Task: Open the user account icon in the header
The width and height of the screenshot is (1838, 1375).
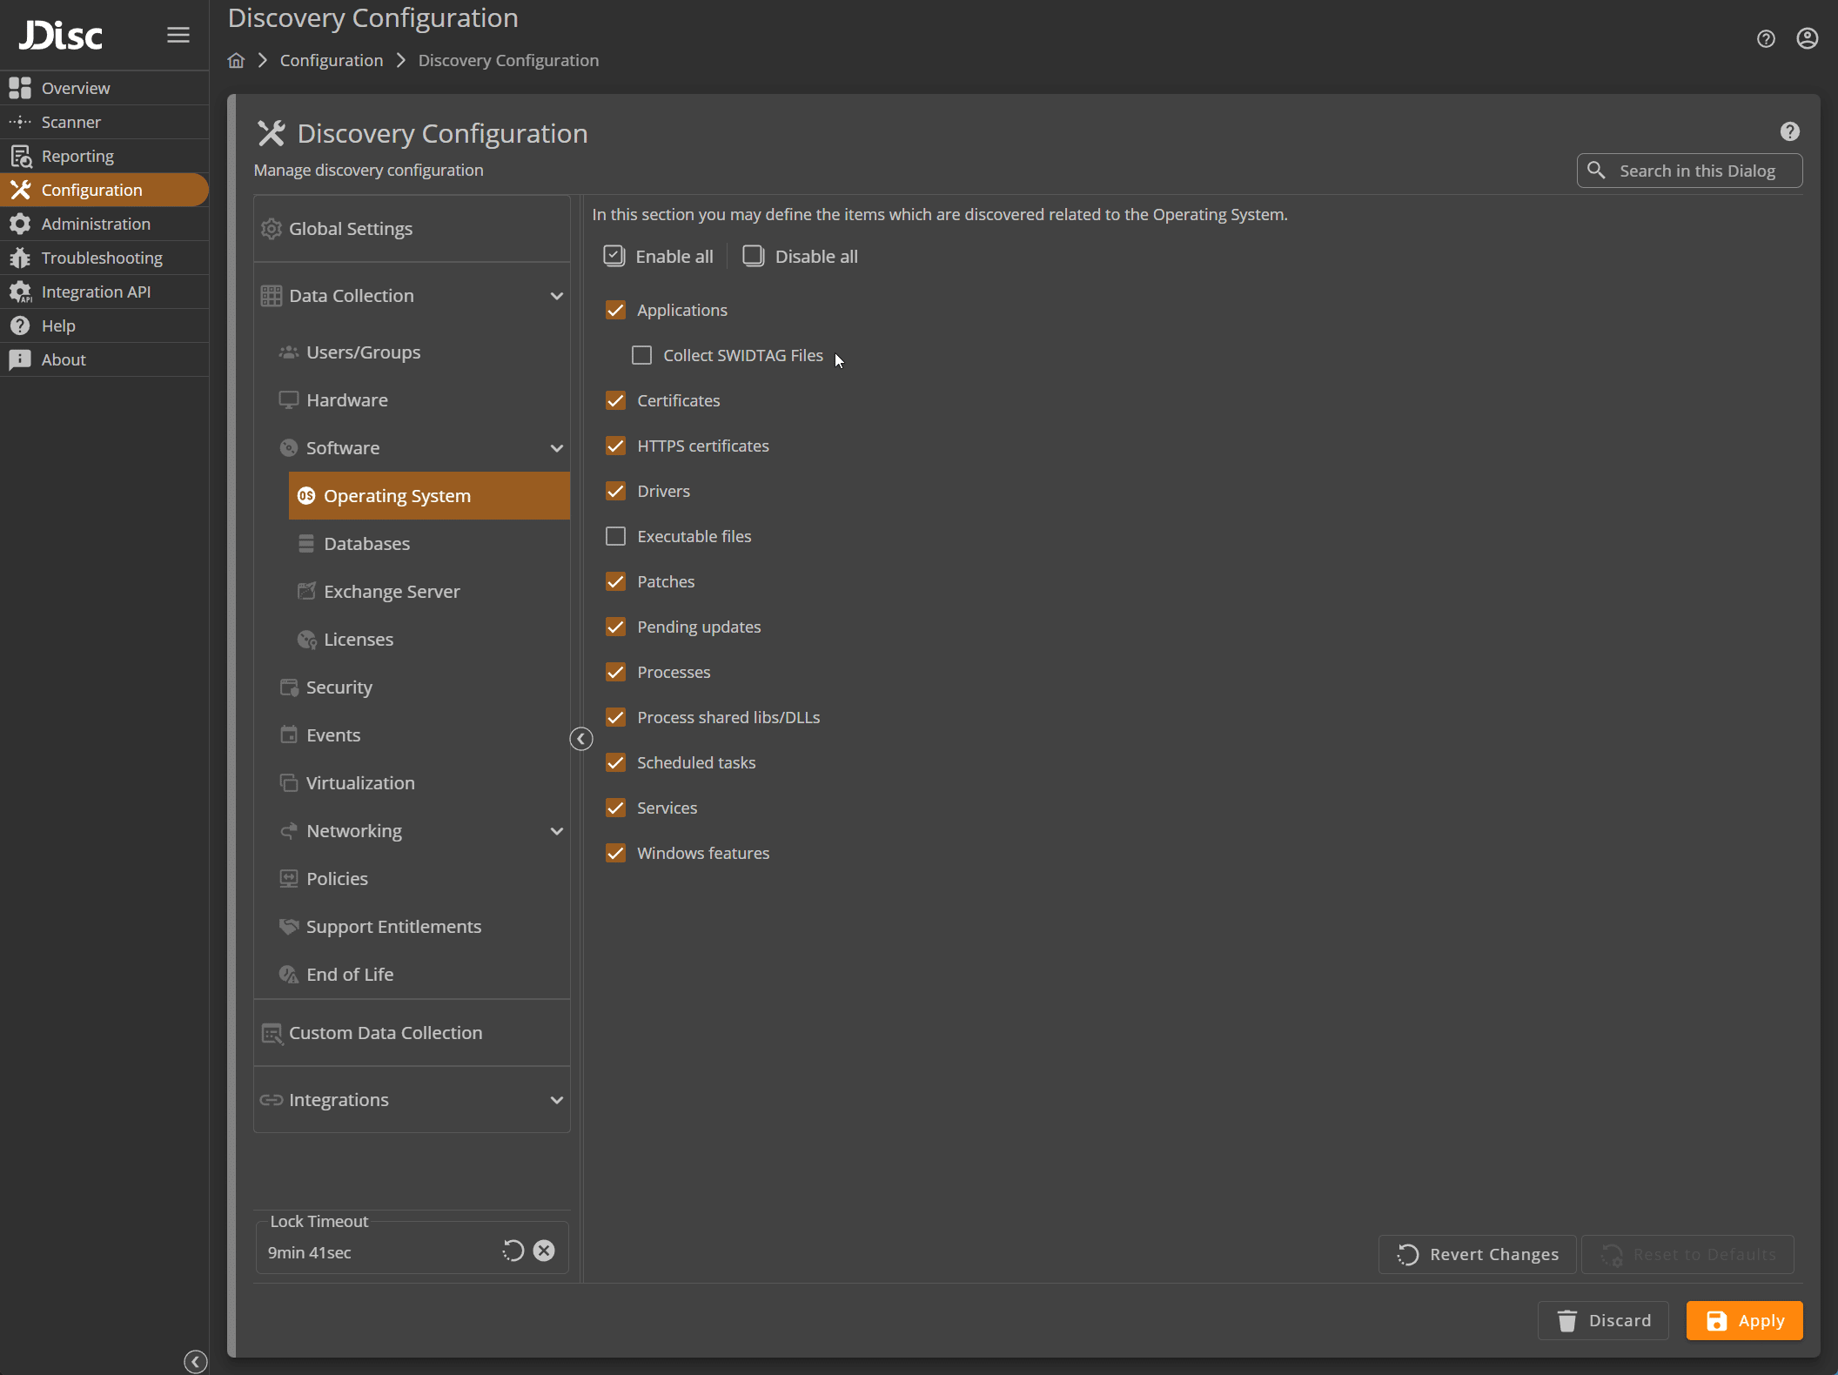Action: [1808, 38]
